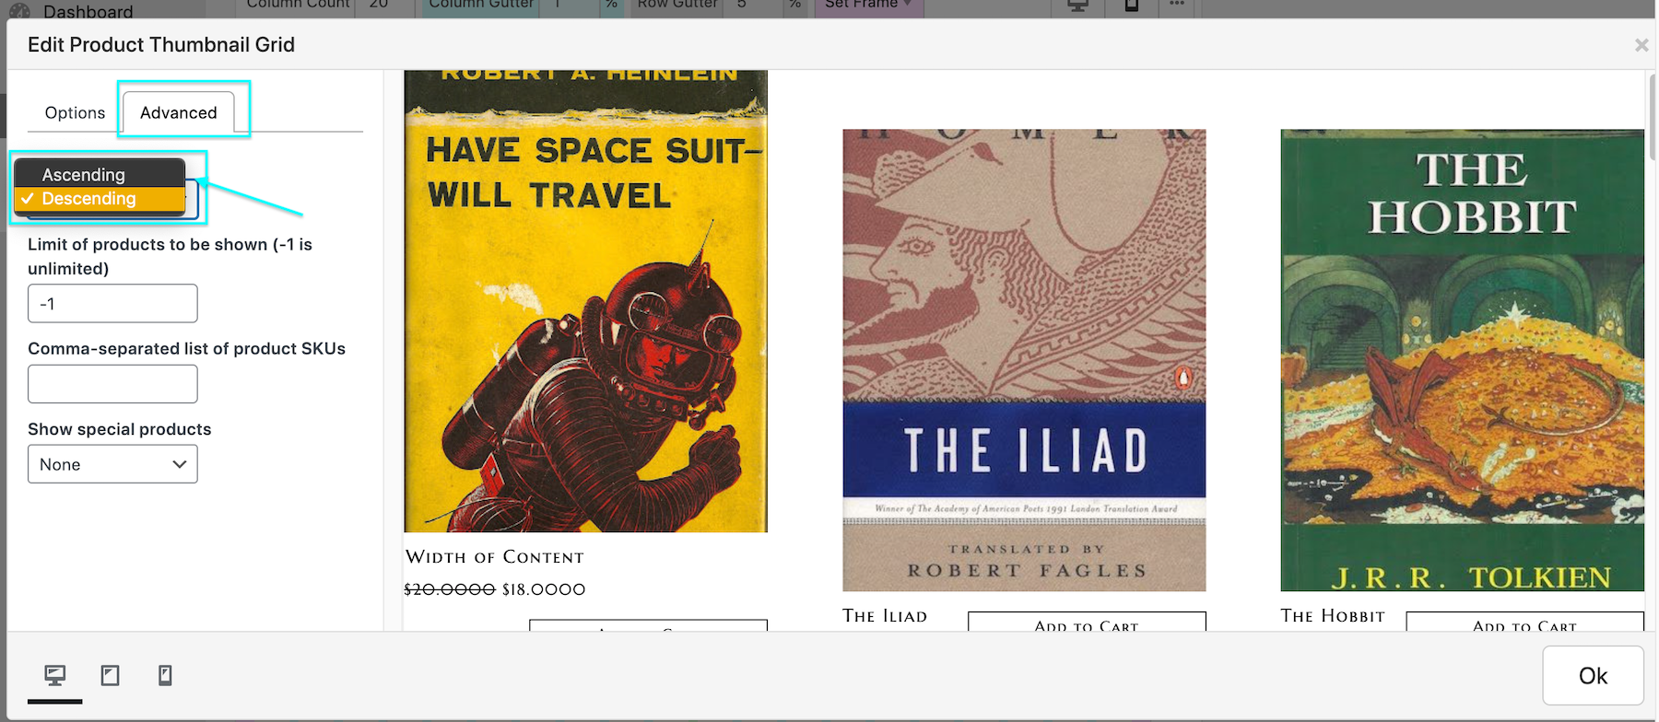This screenshot has width=1659, height=722.
Task: Choose the checked Descending option
Action: point(89,199)
